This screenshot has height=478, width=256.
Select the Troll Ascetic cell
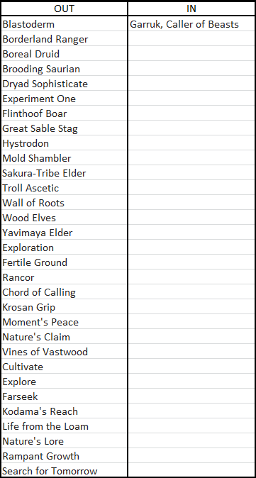pyautogui.click(x=64, y=188)
